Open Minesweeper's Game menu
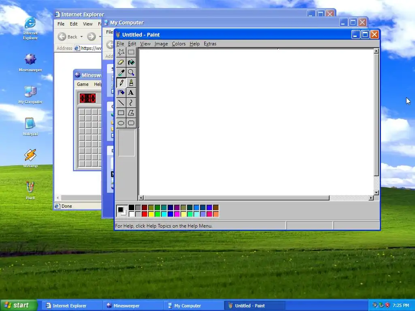 click(83, 84)
